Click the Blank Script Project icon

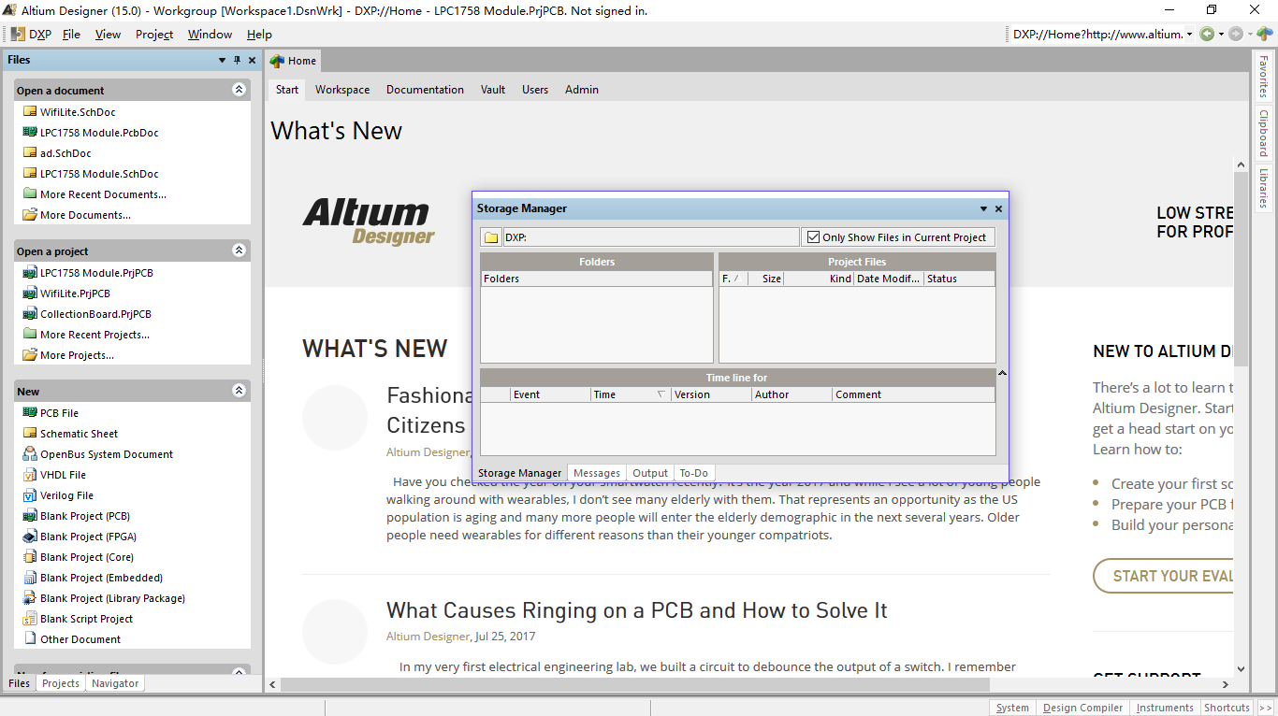click(30, 619)
